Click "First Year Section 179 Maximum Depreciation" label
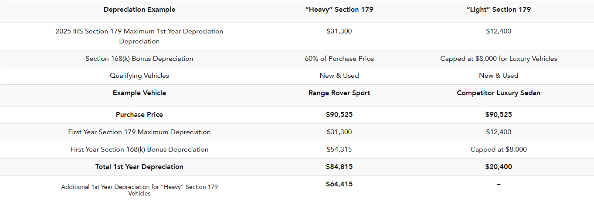The width and height of the screenshot is (594, 202). 139,132
